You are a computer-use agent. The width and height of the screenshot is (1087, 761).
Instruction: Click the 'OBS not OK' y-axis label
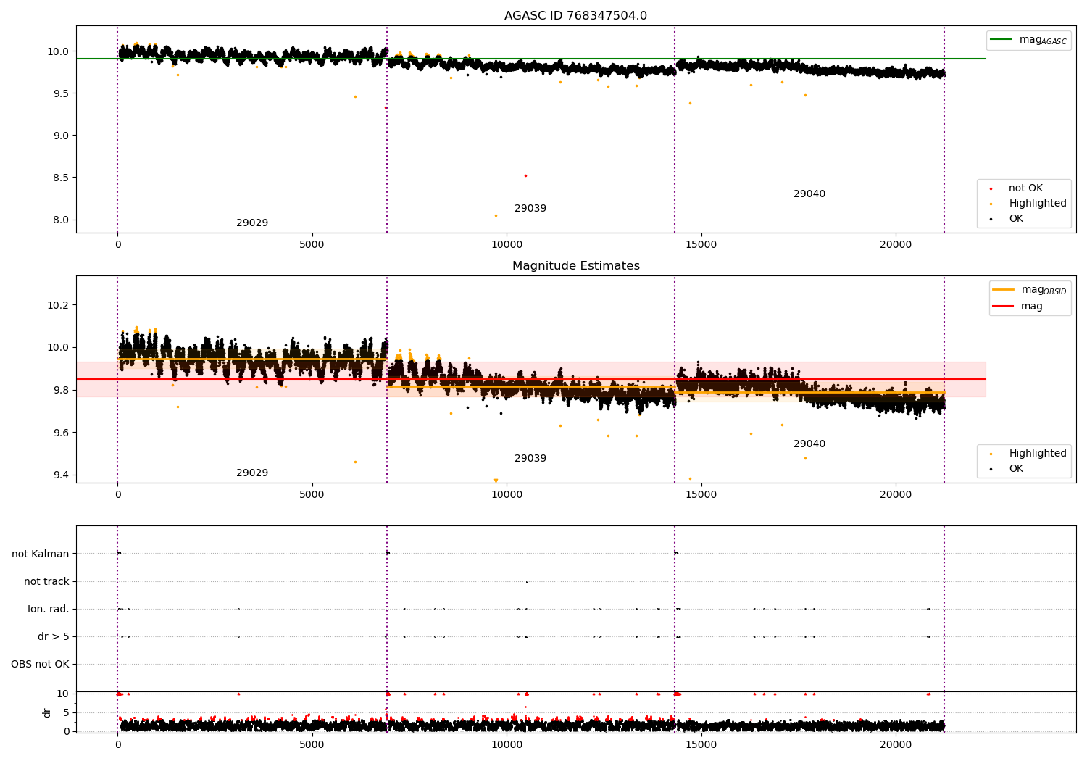click(x=40, y=665)
